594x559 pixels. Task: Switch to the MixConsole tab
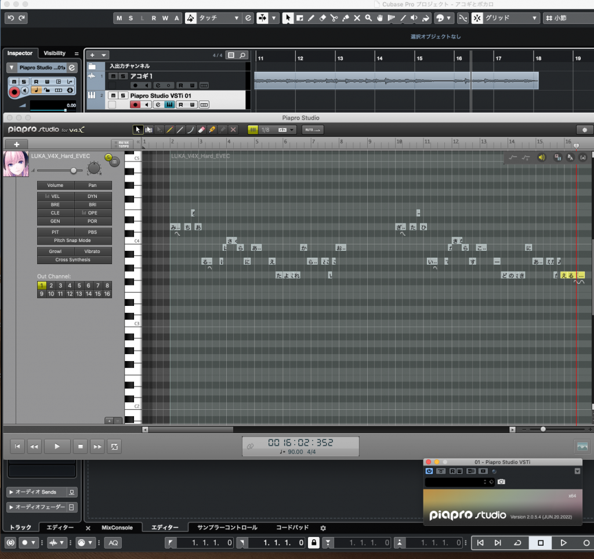pyautogui.click(x=117, y=528)
